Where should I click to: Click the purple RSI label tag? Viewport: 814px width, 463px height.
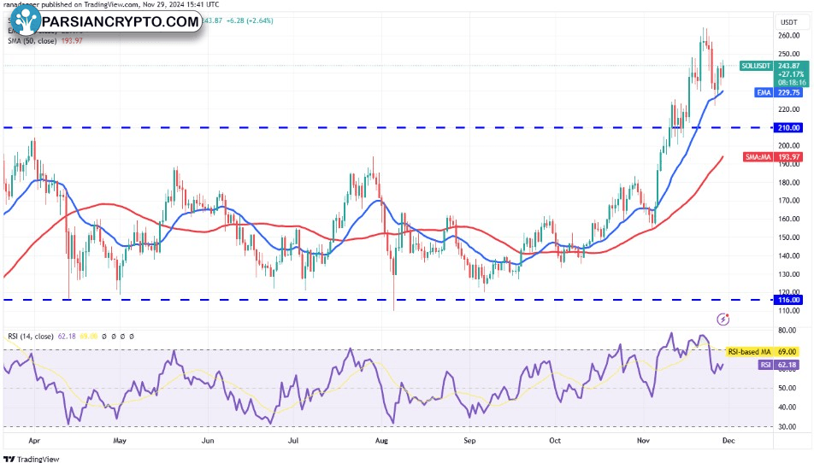coord(766,365)
